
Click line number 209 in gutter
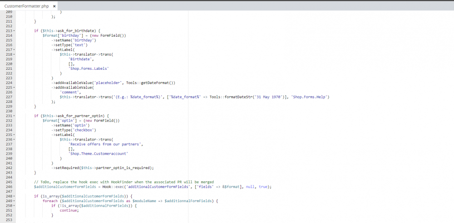pos(9,12)
